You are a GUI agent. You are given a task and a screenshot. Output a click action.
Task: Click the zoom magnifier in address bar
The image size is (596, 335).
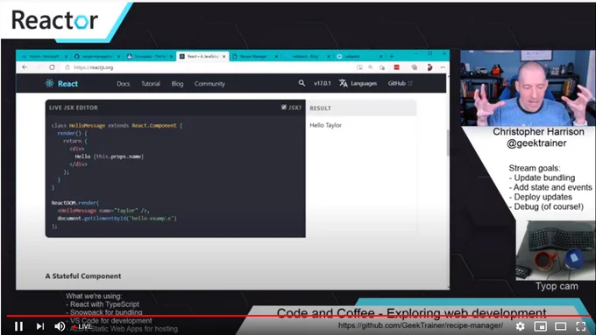pos(371,67)
